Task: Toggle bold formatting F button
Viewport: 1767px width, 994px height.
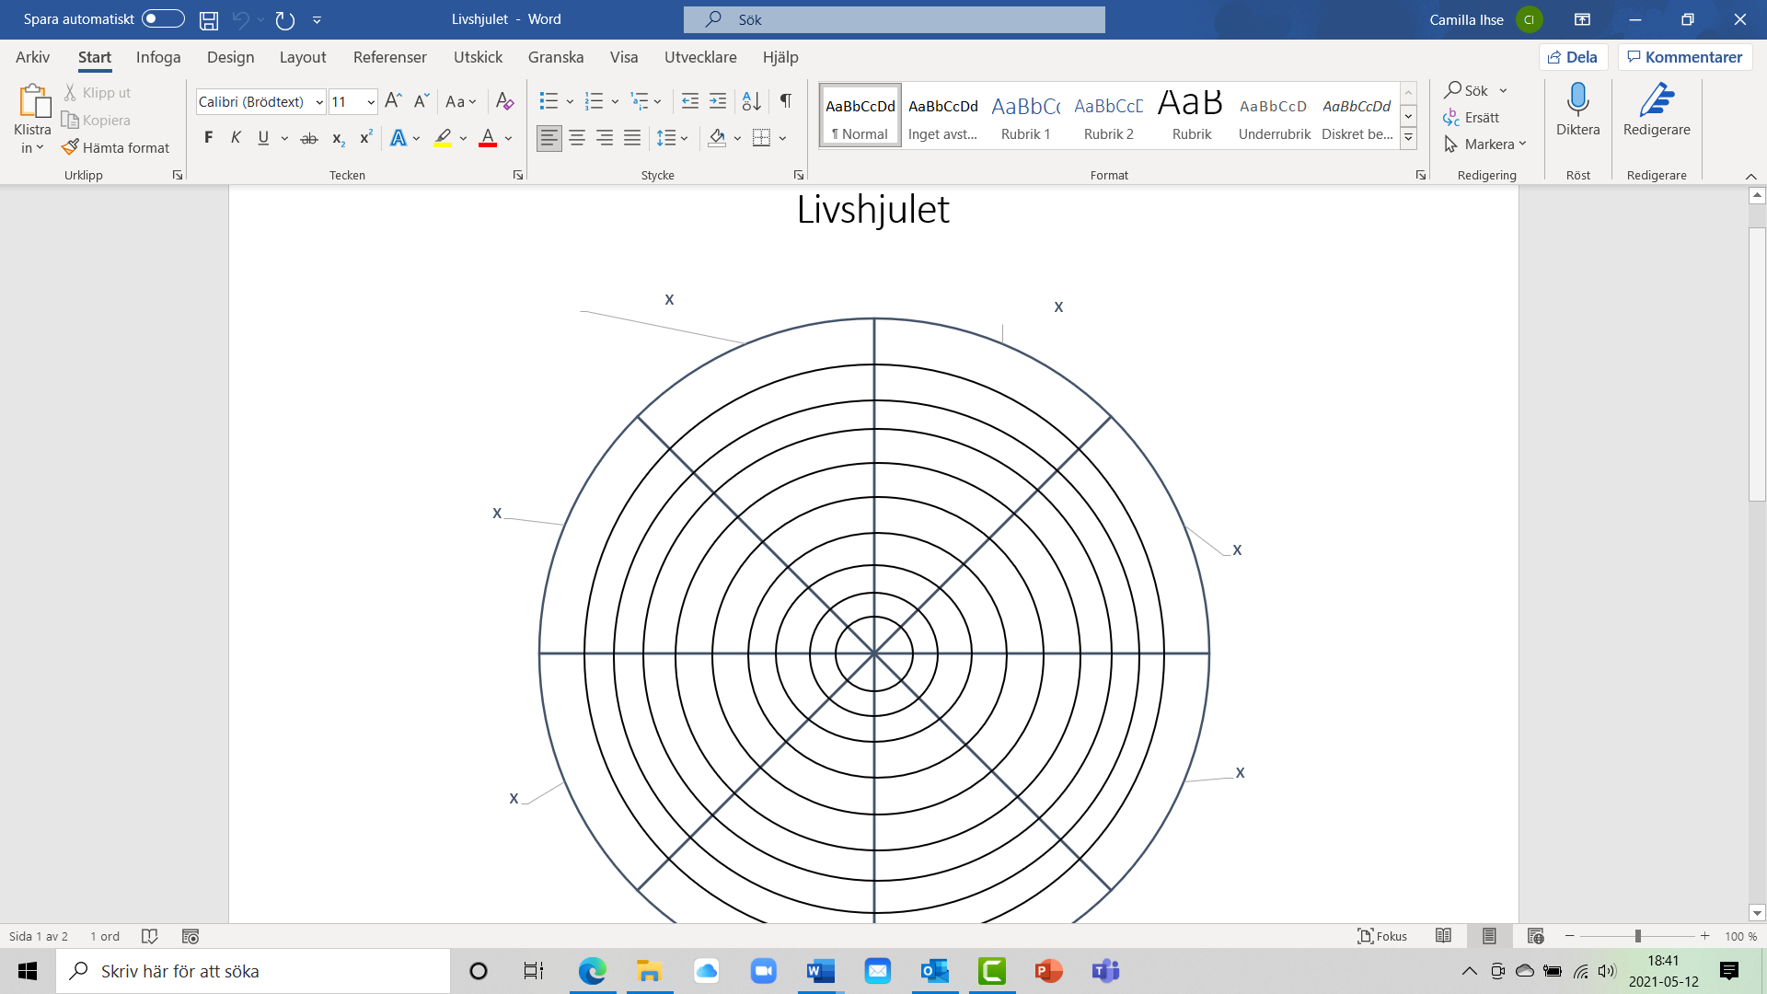Action: [209, 138]
